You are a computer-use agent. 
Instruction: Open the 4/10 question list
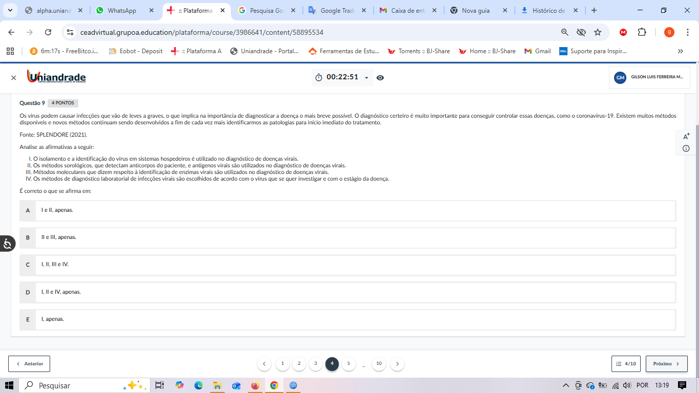[626, 364]
